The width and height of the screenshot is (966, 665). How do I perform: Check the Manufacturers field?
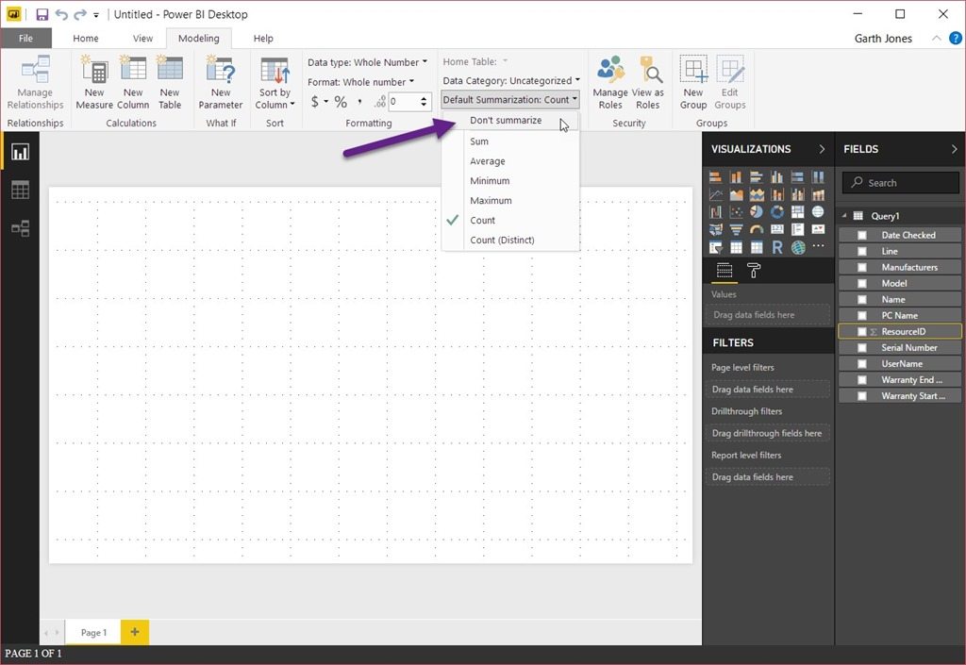(862, 267)
